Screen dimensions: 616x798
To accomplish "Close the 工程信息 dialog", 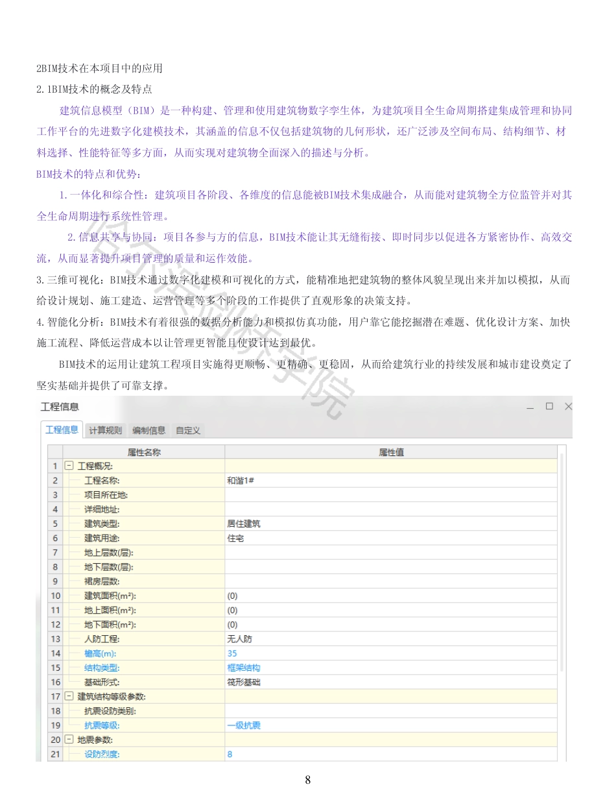I will [567, 407].
